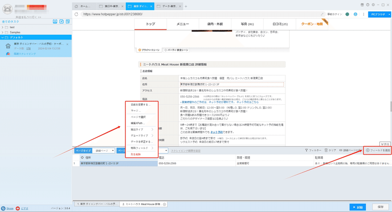Click the 起動 start button
The height and width of the screenshot is (212, 392).
358,207
